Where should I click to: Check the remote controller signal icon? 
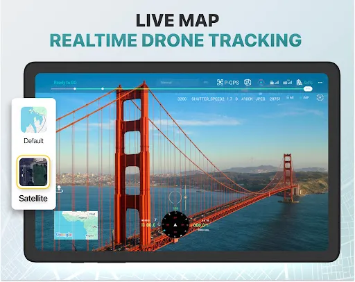point(274,83)
